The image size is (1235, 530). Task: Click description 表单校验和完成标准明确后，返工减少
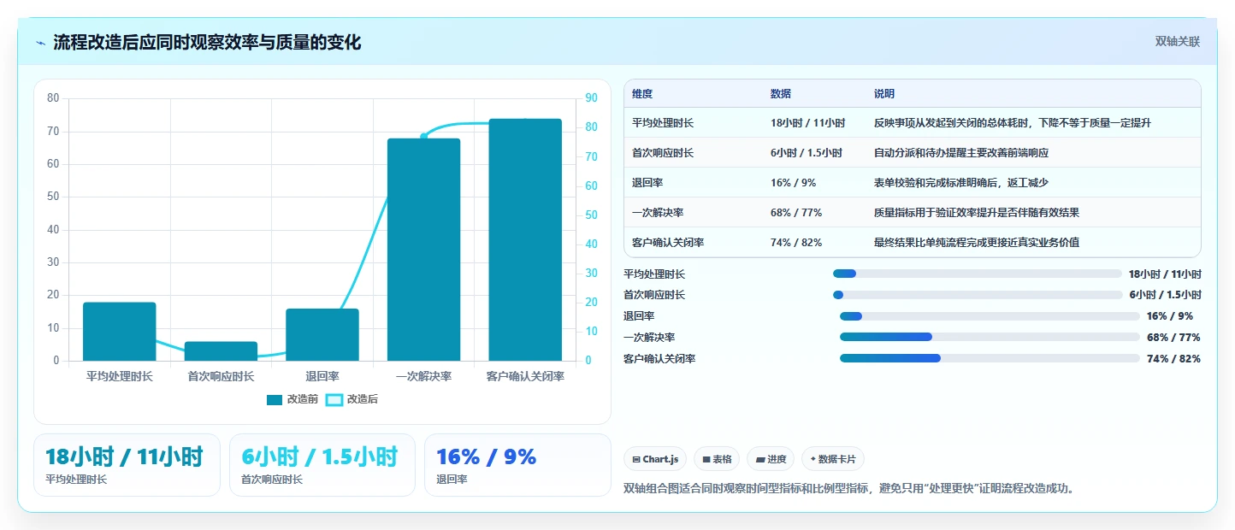click(x=961, y=183)
